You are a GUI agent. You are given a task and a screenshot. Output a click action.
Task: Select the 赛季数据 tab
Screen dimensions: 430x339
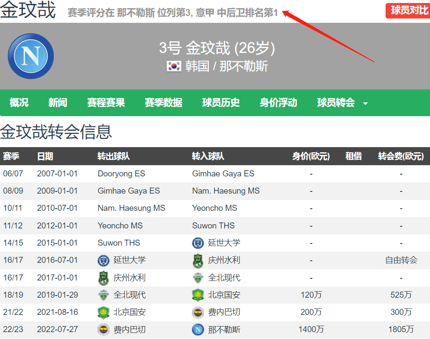(164, 102)
